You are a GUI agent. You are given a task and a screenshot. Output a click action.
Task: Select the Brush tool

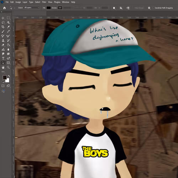(x=3, y=31)
